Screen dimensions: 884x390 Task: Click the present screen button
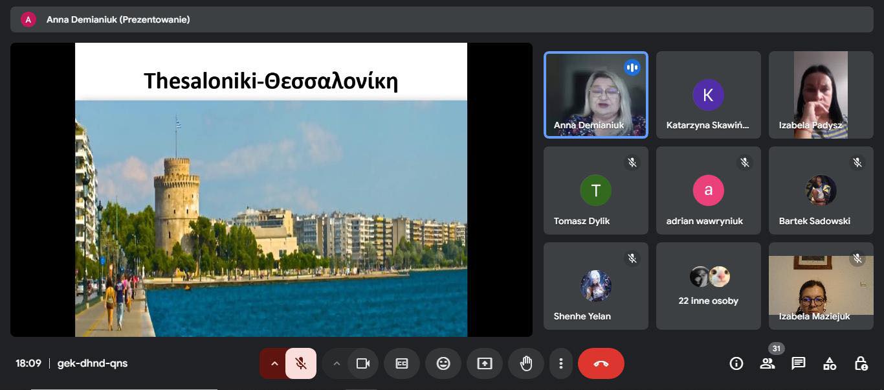pyautogui.click(x=485, y=363)
